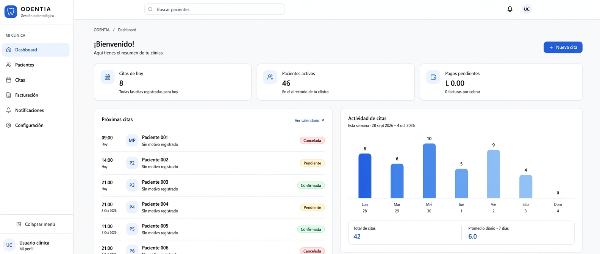
Task: Click the Jue 1 bar in chart
Action: (461, 183)
